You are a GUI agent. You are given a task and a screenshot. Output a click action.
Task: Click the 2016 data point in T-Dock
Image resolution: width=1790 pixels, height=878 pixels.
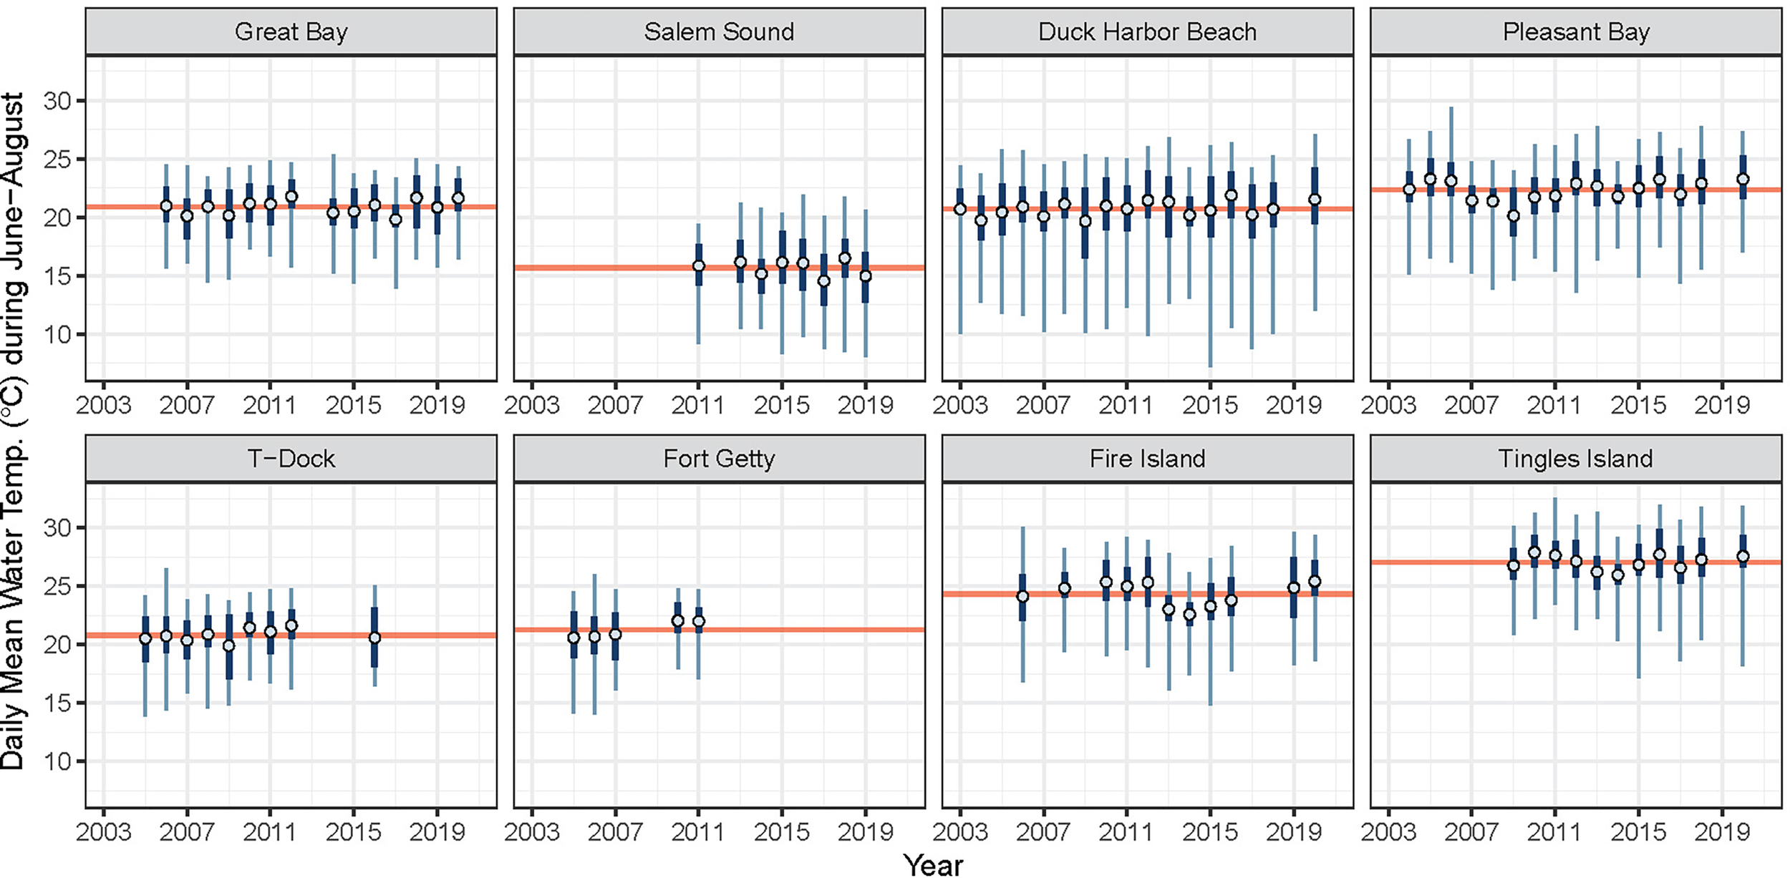click(374, 638)
